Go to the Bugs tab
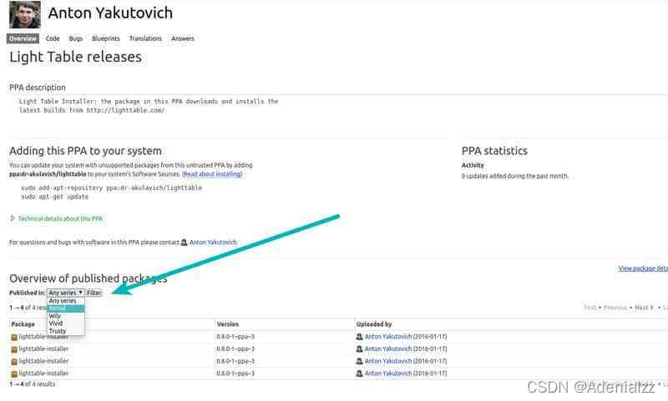Viewport: 668px width, 401px height. (x=76, y=38)
